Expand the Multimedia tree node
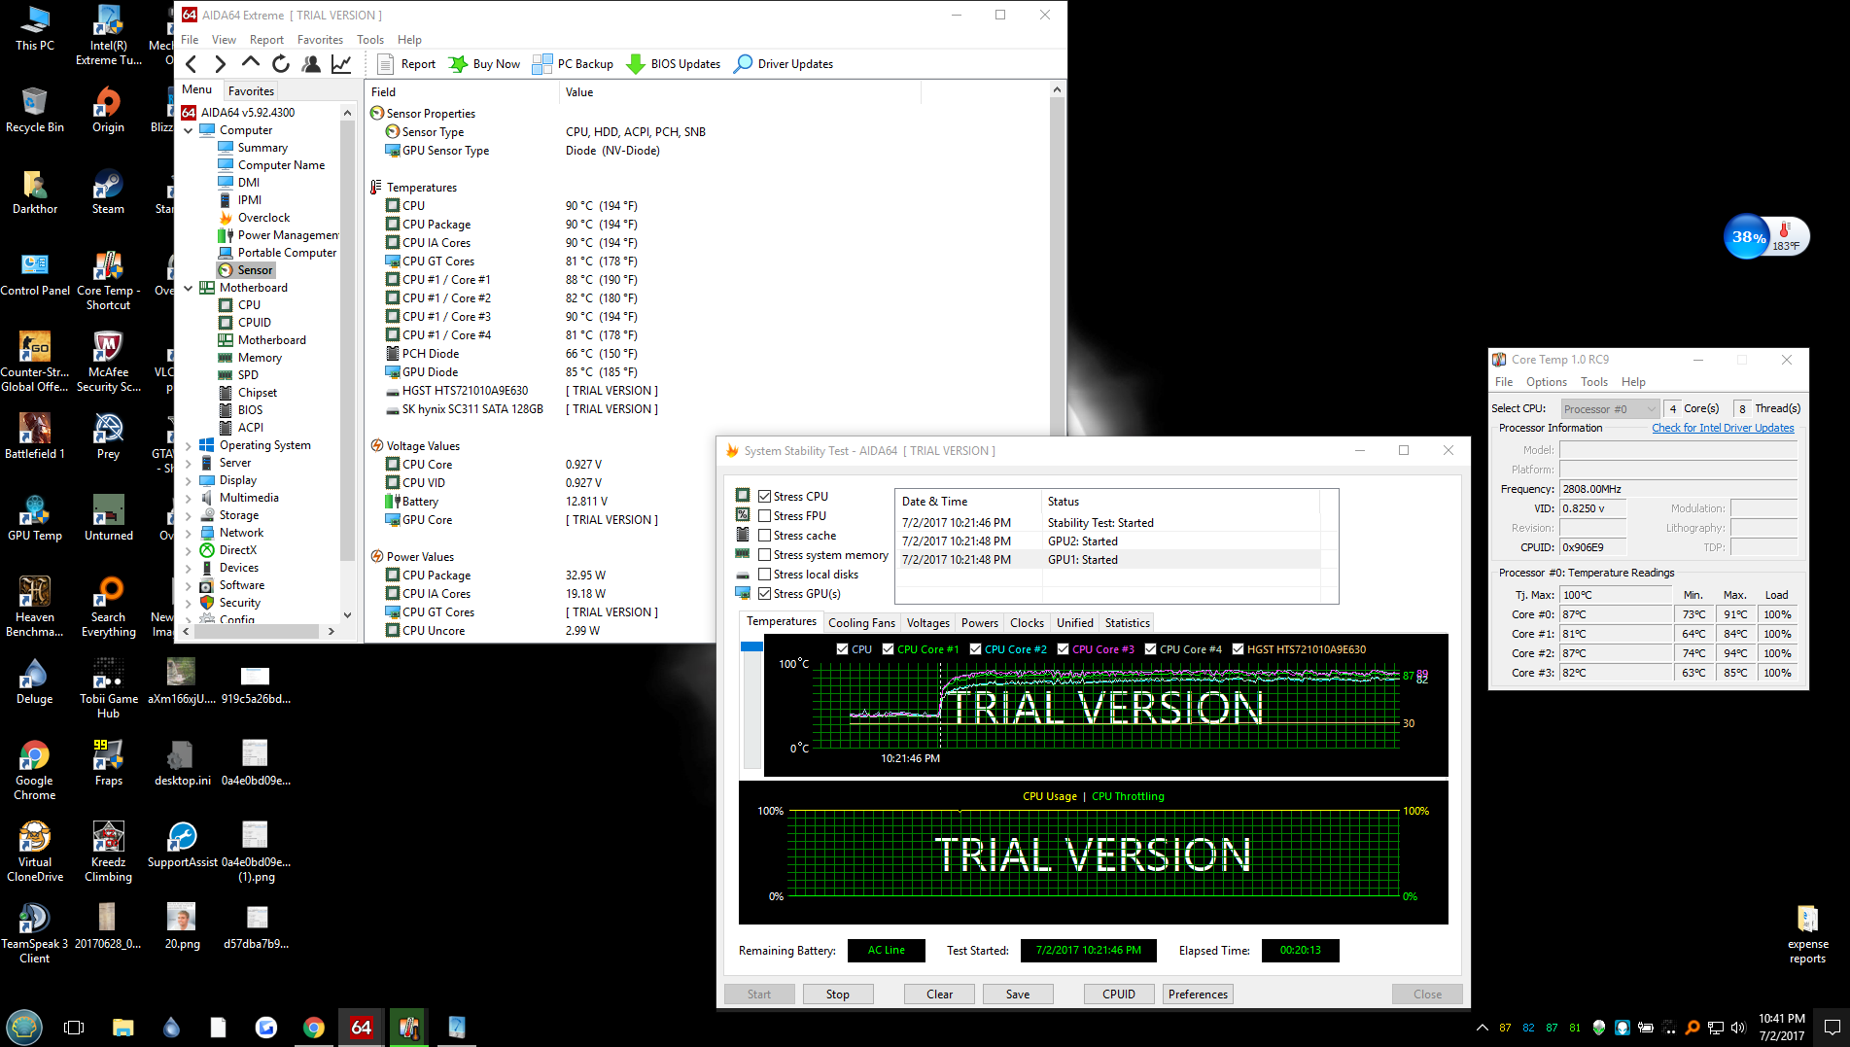This screenshot has height=1047, width=1850. [x=189, y=498]
